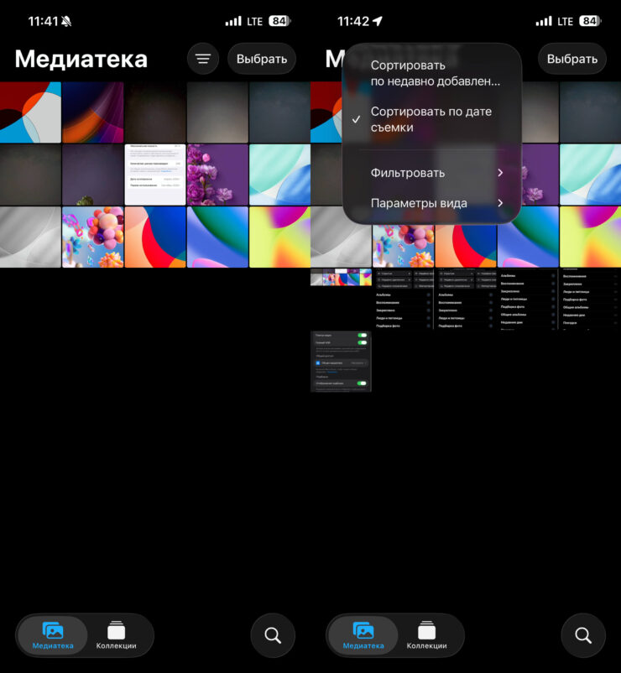
Task: Tap the Медиатека tab icon under the open menu
Action: click(363, 631)
